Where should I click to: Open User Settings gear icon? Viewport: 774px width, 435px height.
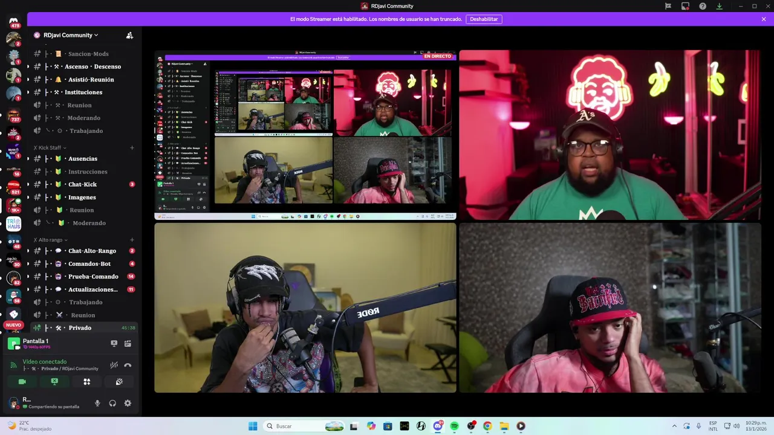[x=128, y=403]
